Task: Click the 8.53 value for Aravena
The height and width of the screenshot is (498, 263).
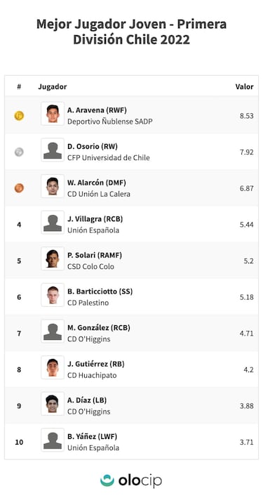Action: [246, 116]
